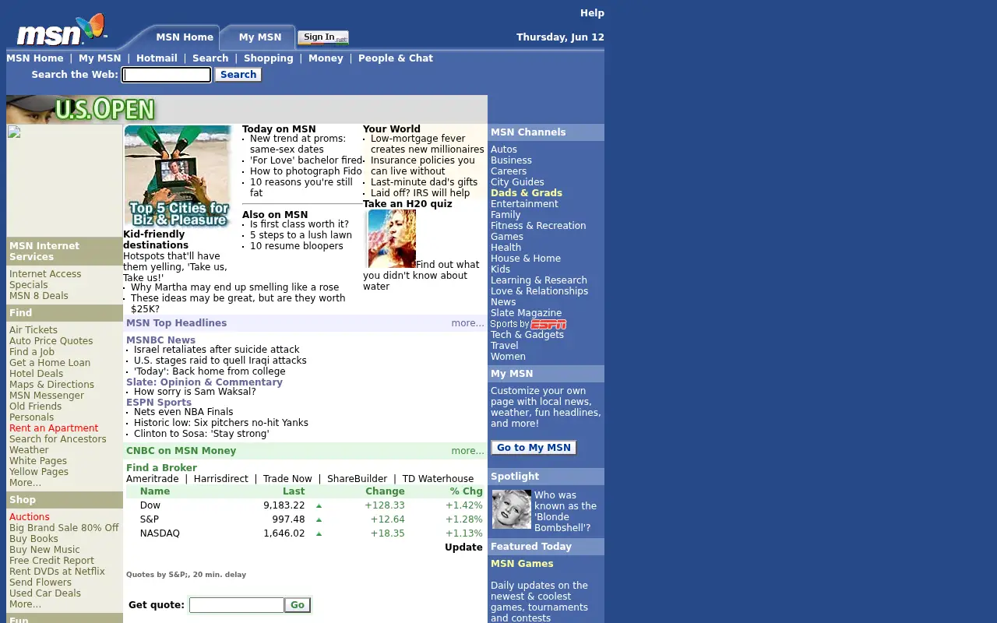Viewport: 997px width, 623px height.
Task: Open 'How sorry is Sam Waksal?' article
Action: [195, 392]
